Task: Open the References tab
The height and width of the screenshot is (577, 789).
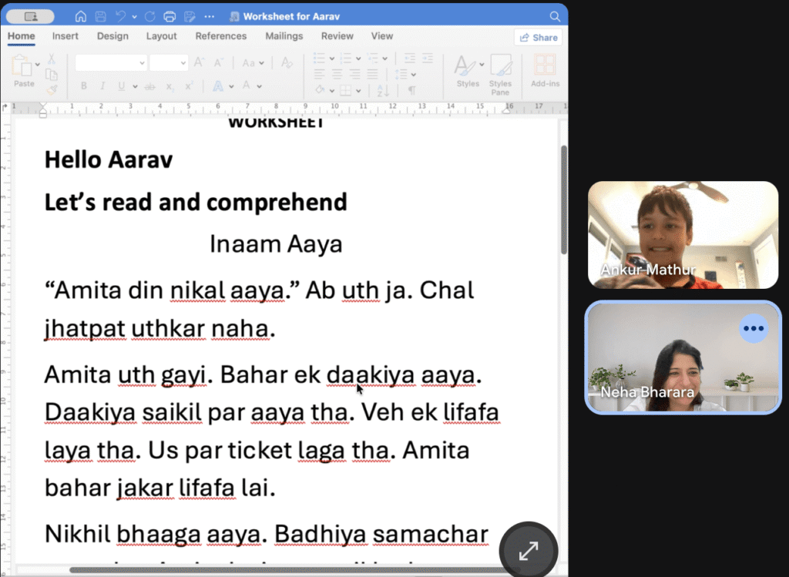Action: 221,36
